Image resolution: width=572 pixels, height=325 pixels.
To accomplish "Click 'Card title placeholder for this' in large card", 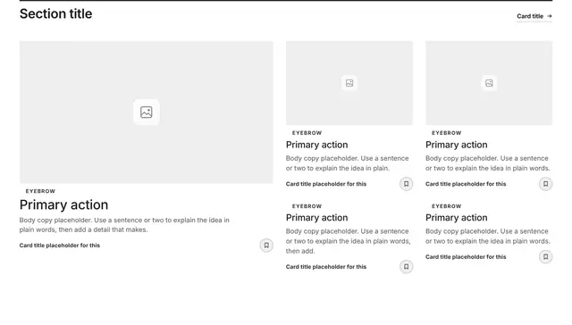I will pos(60,246).
